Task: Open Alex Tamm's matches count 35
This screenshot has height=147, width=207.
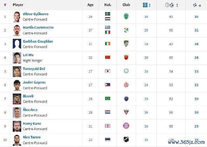Action: pyautogui.click(x=146, y=140)
